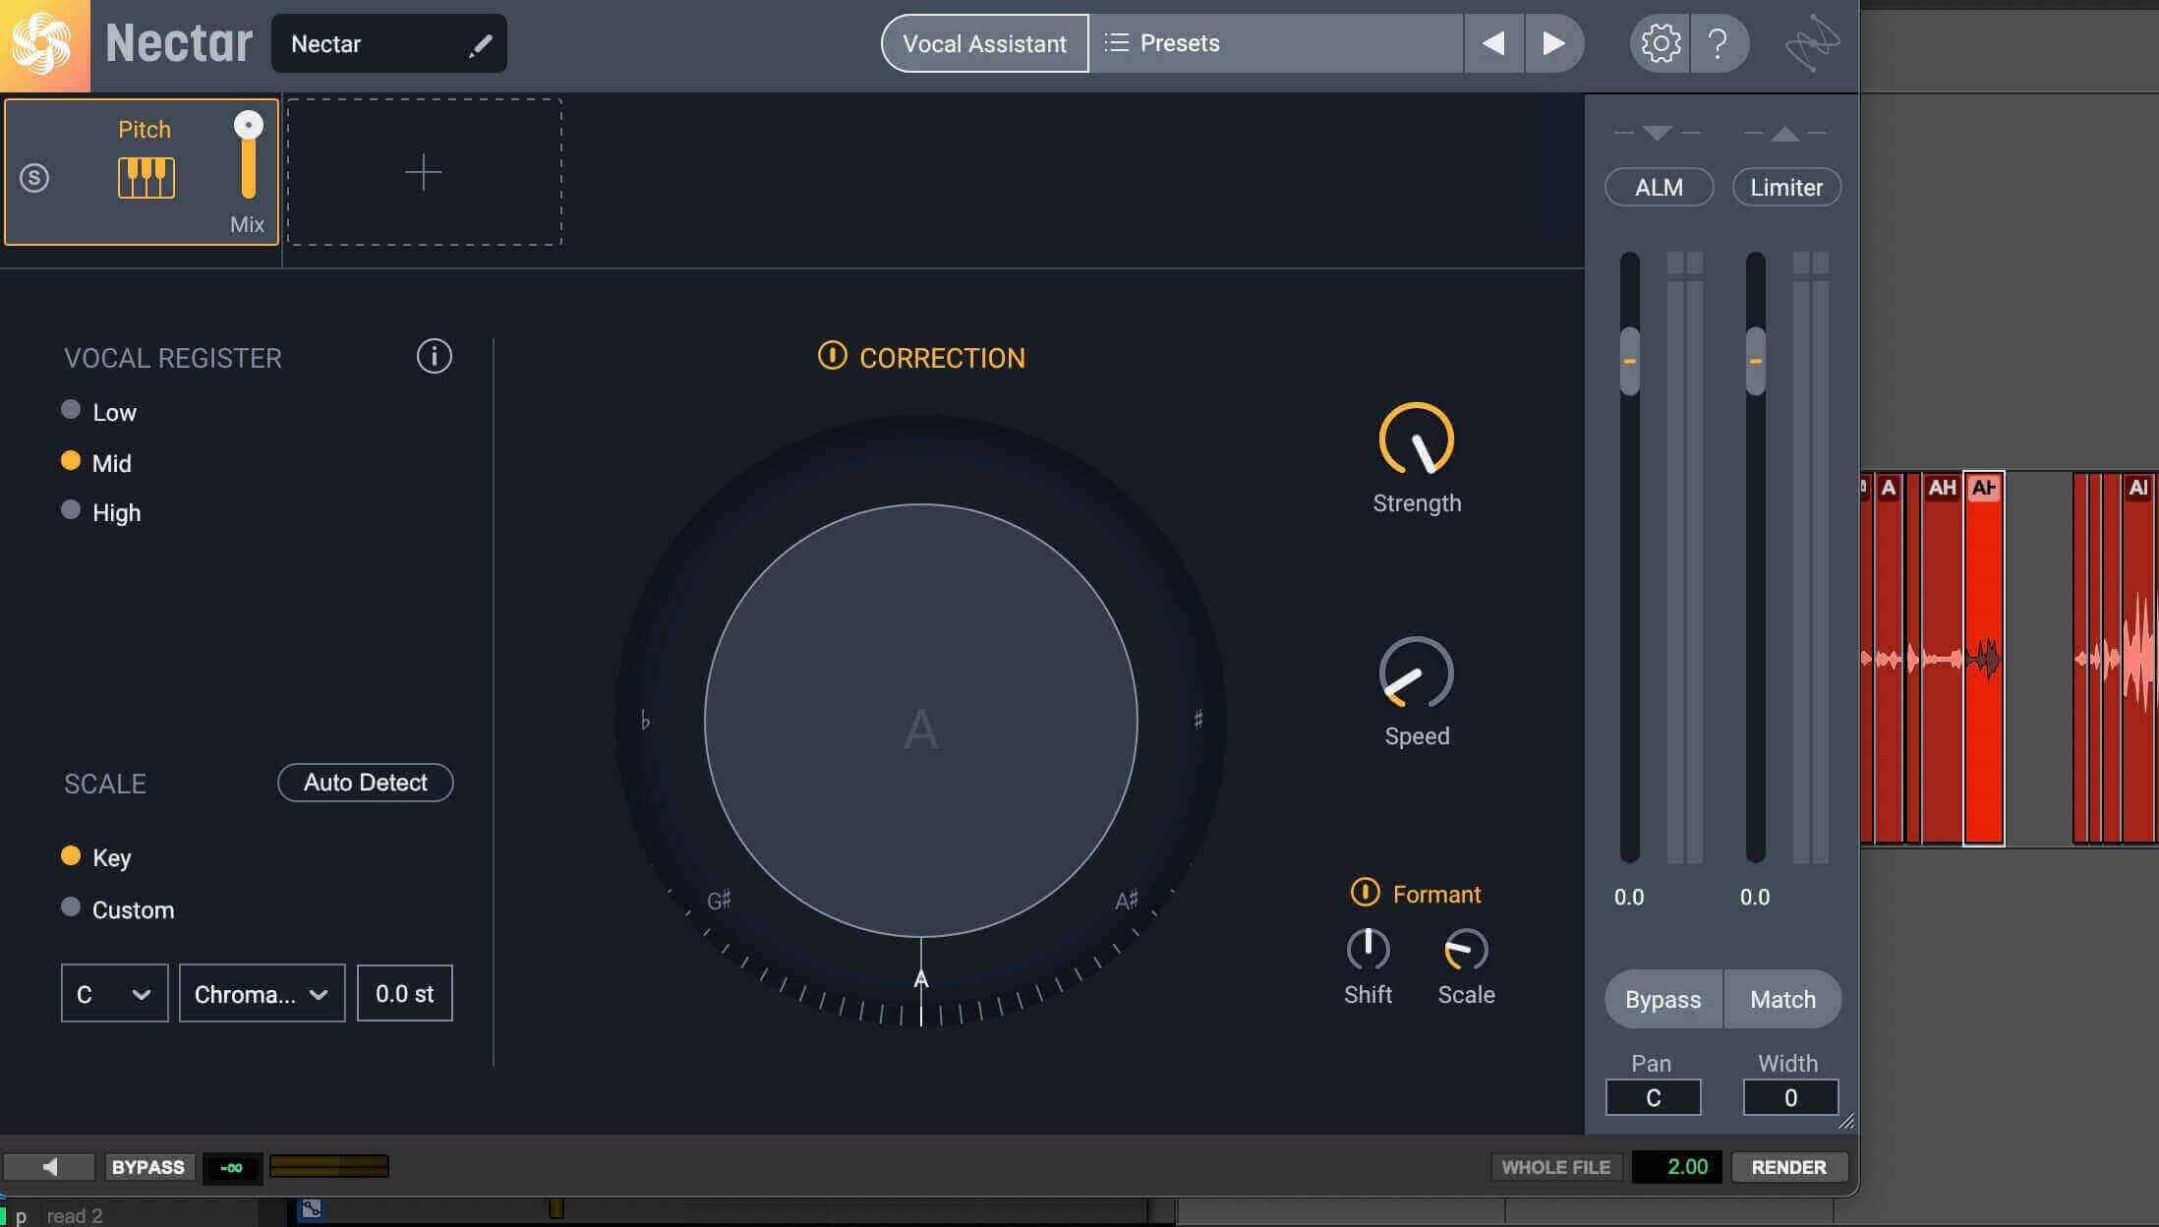Click the Pitch module Mix slider
This screenshot has width=2159, height=1227.
coord(249,155)
